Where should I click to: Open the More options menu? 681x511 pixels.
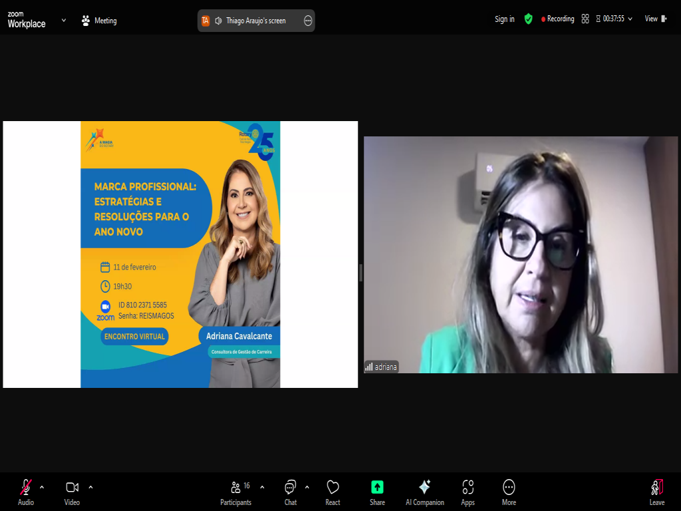[x=509, y=492]
